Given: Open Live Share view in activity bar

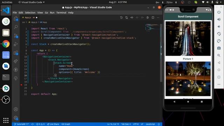Looking at the screenshot, I should click(16, 61).
